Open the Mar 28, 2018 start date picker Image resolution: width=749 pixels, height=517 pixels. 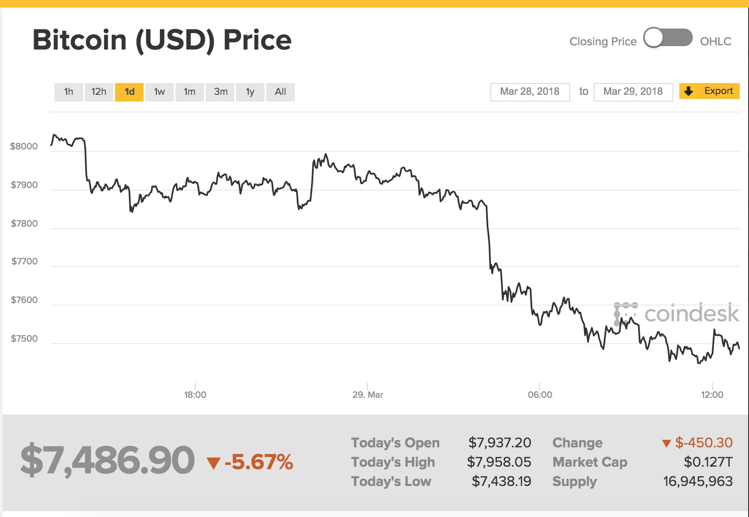[x=530, y=91]
